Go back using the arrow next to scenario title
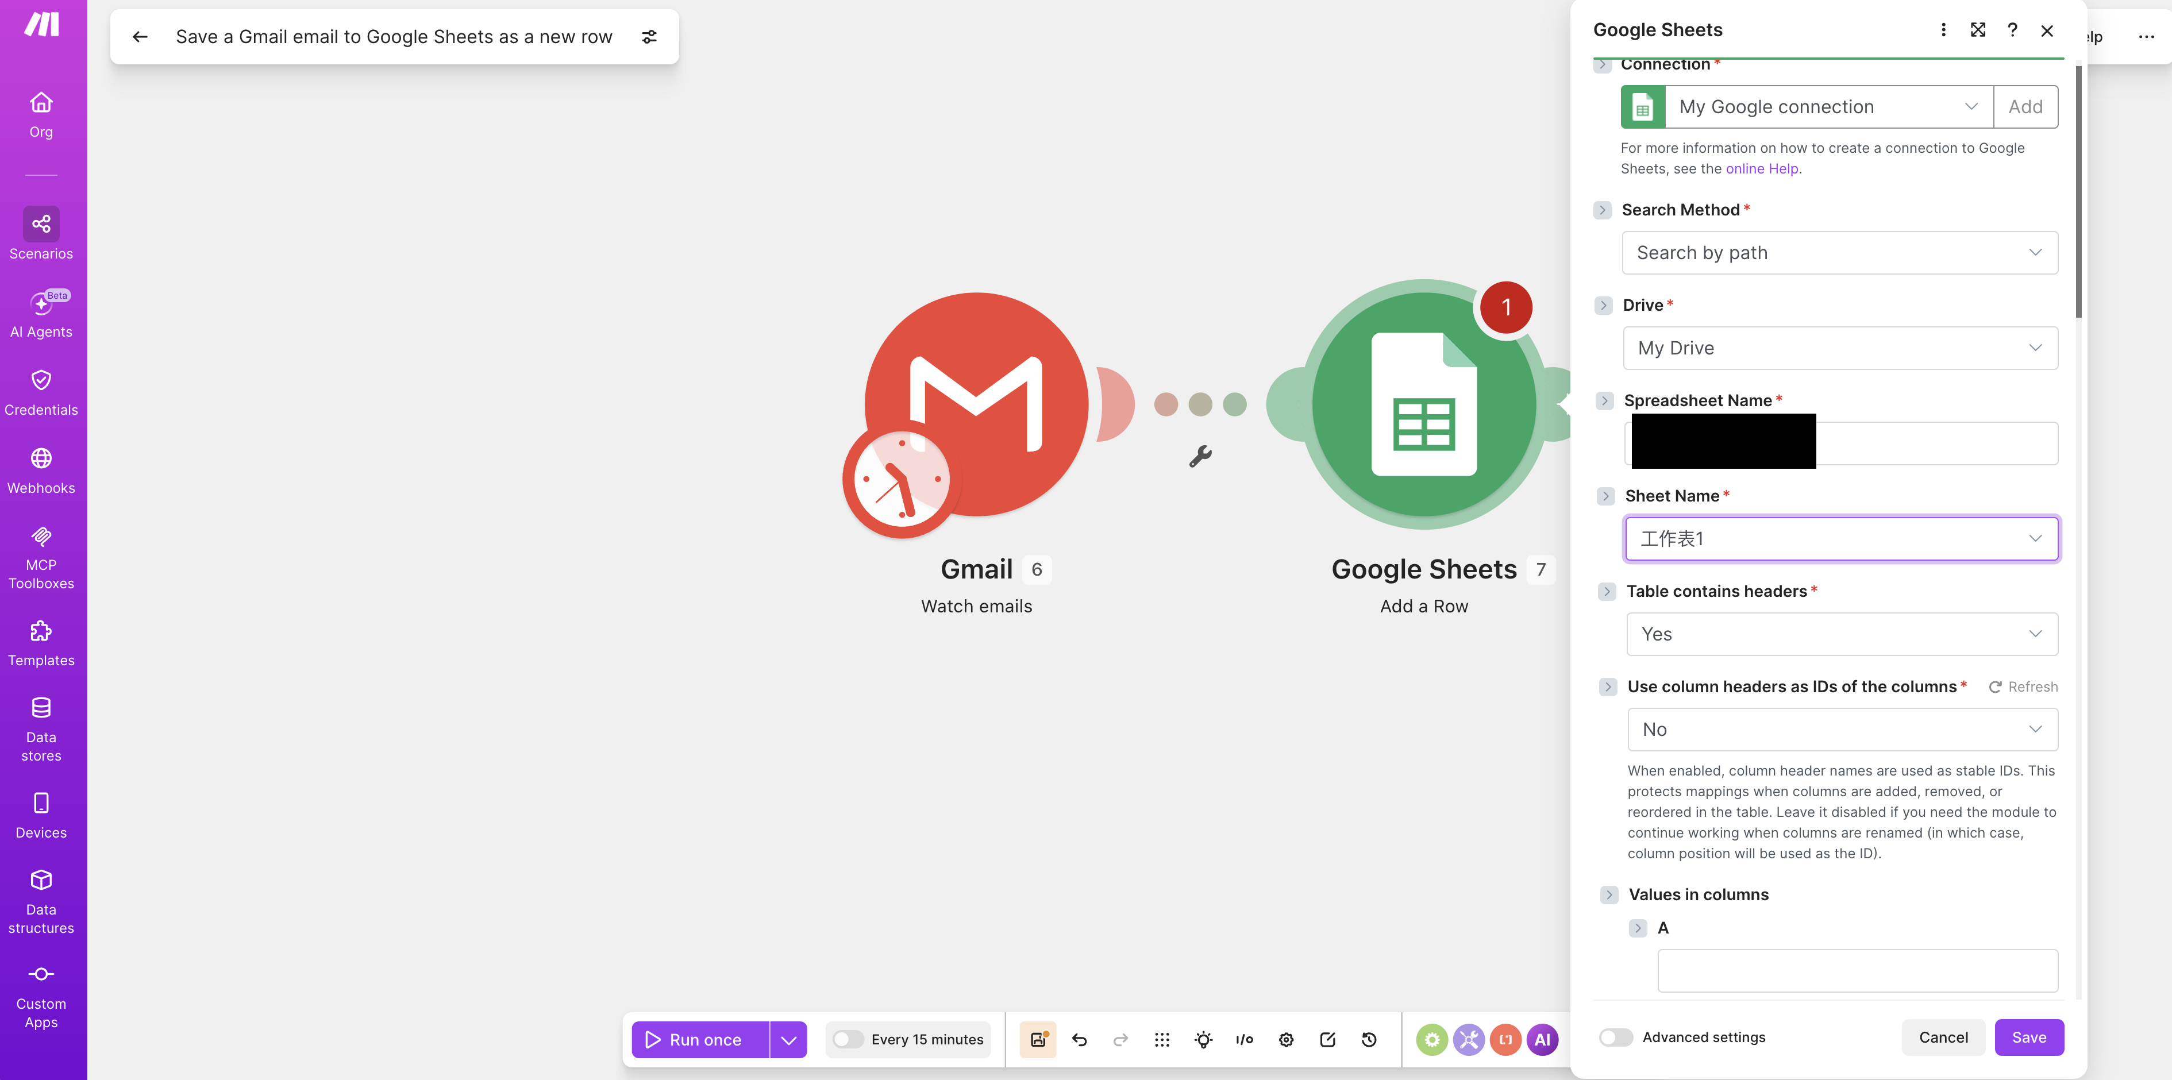2172x1080 pixels. [x=140, y=36]
